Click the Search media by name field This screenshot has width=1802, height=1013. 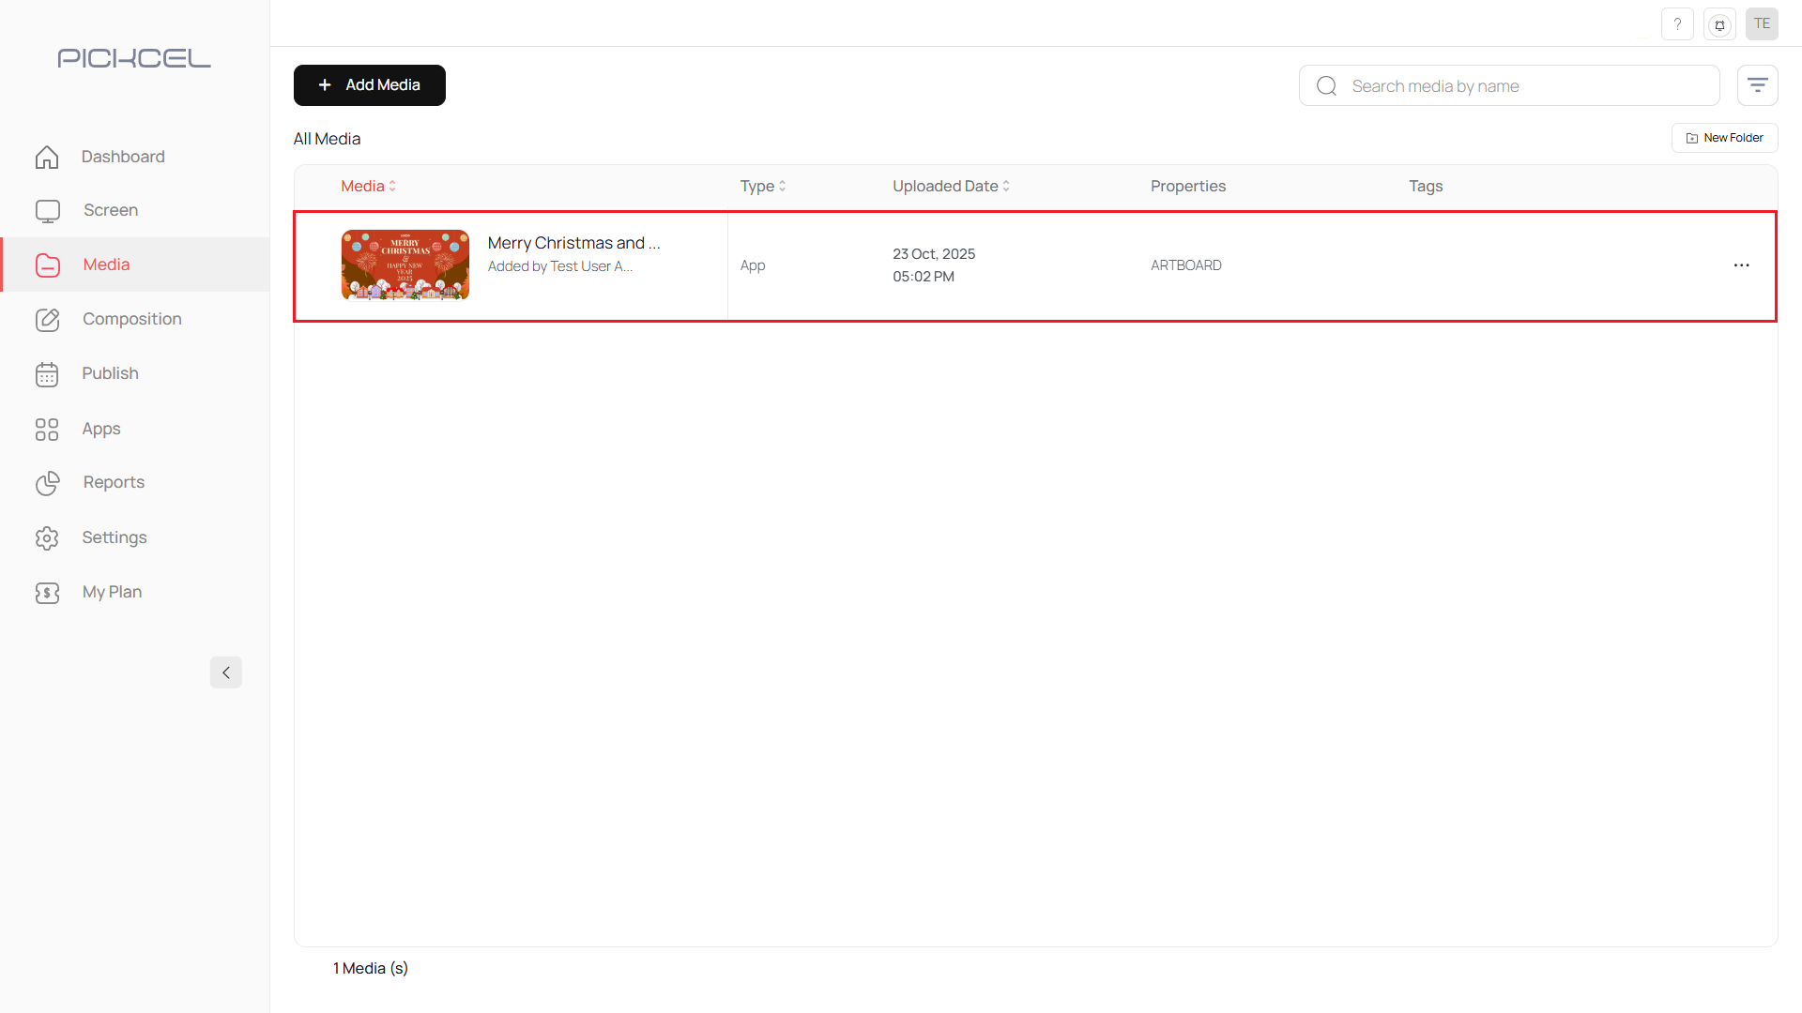(1520, 86)
